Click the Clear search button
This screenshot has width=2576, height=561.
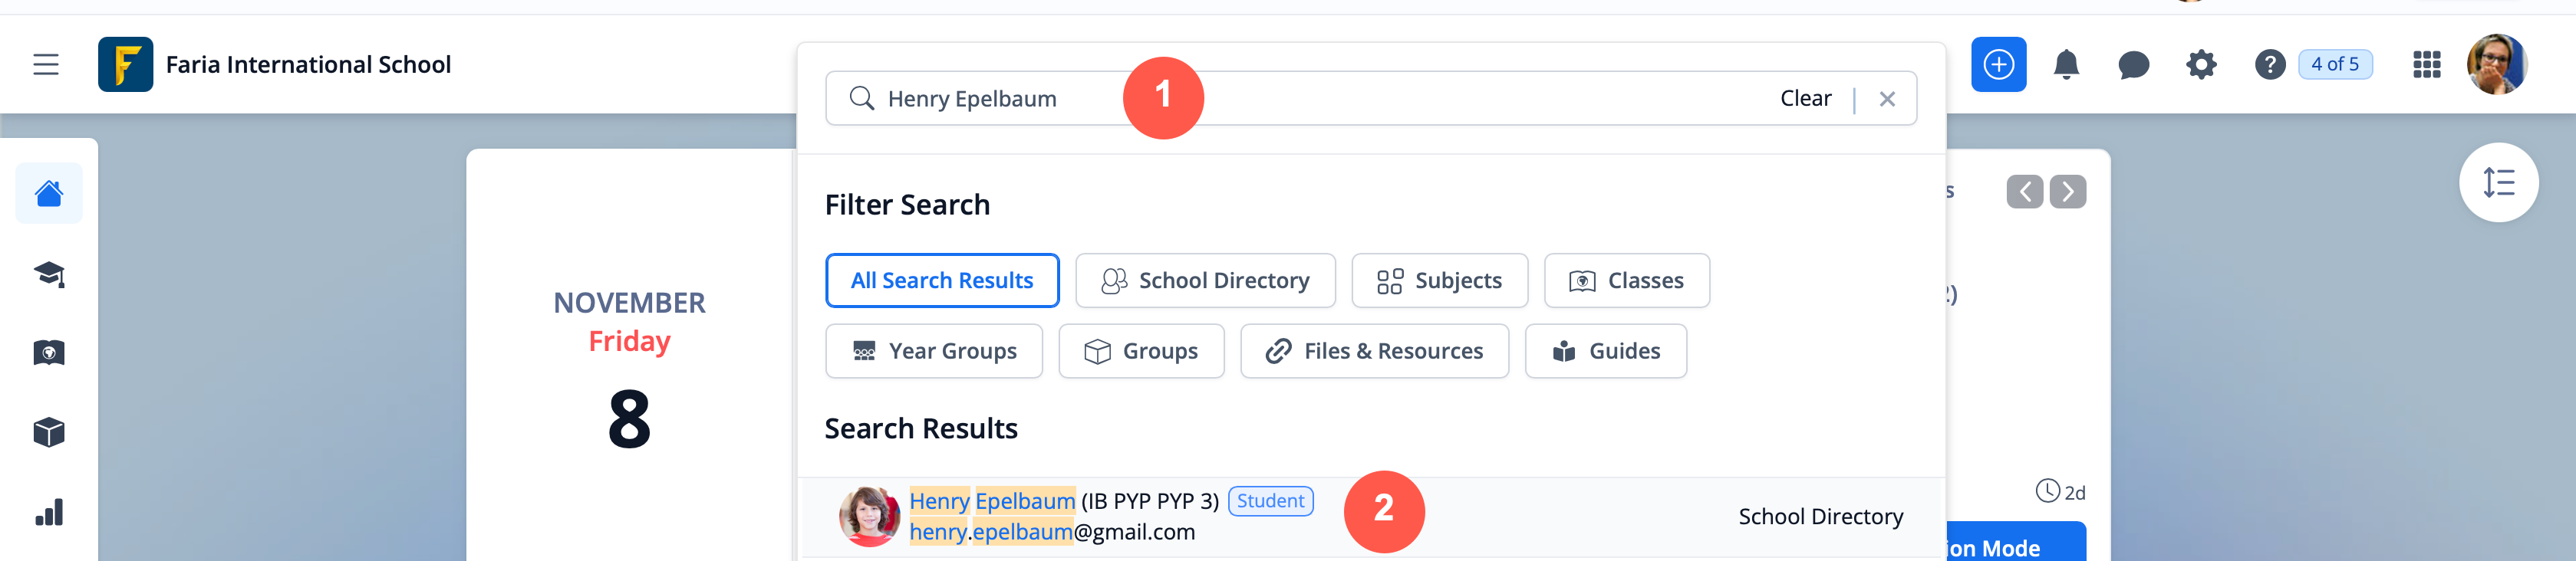coord(1804,98)
